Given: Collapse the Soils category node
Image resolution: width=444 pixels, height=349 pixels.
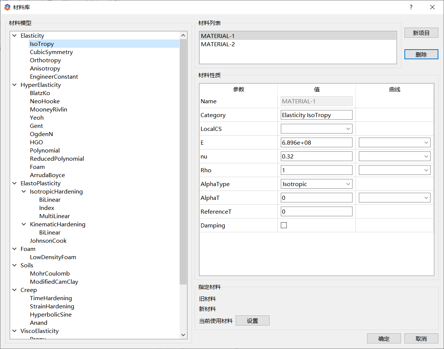Looking at the screenshot, I should [x=15, y=265].
